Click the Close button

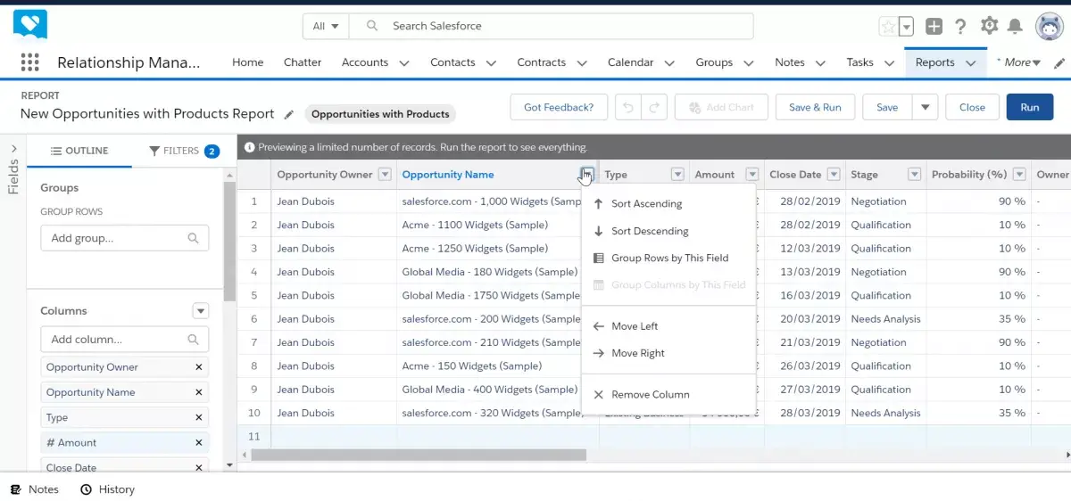972,107
